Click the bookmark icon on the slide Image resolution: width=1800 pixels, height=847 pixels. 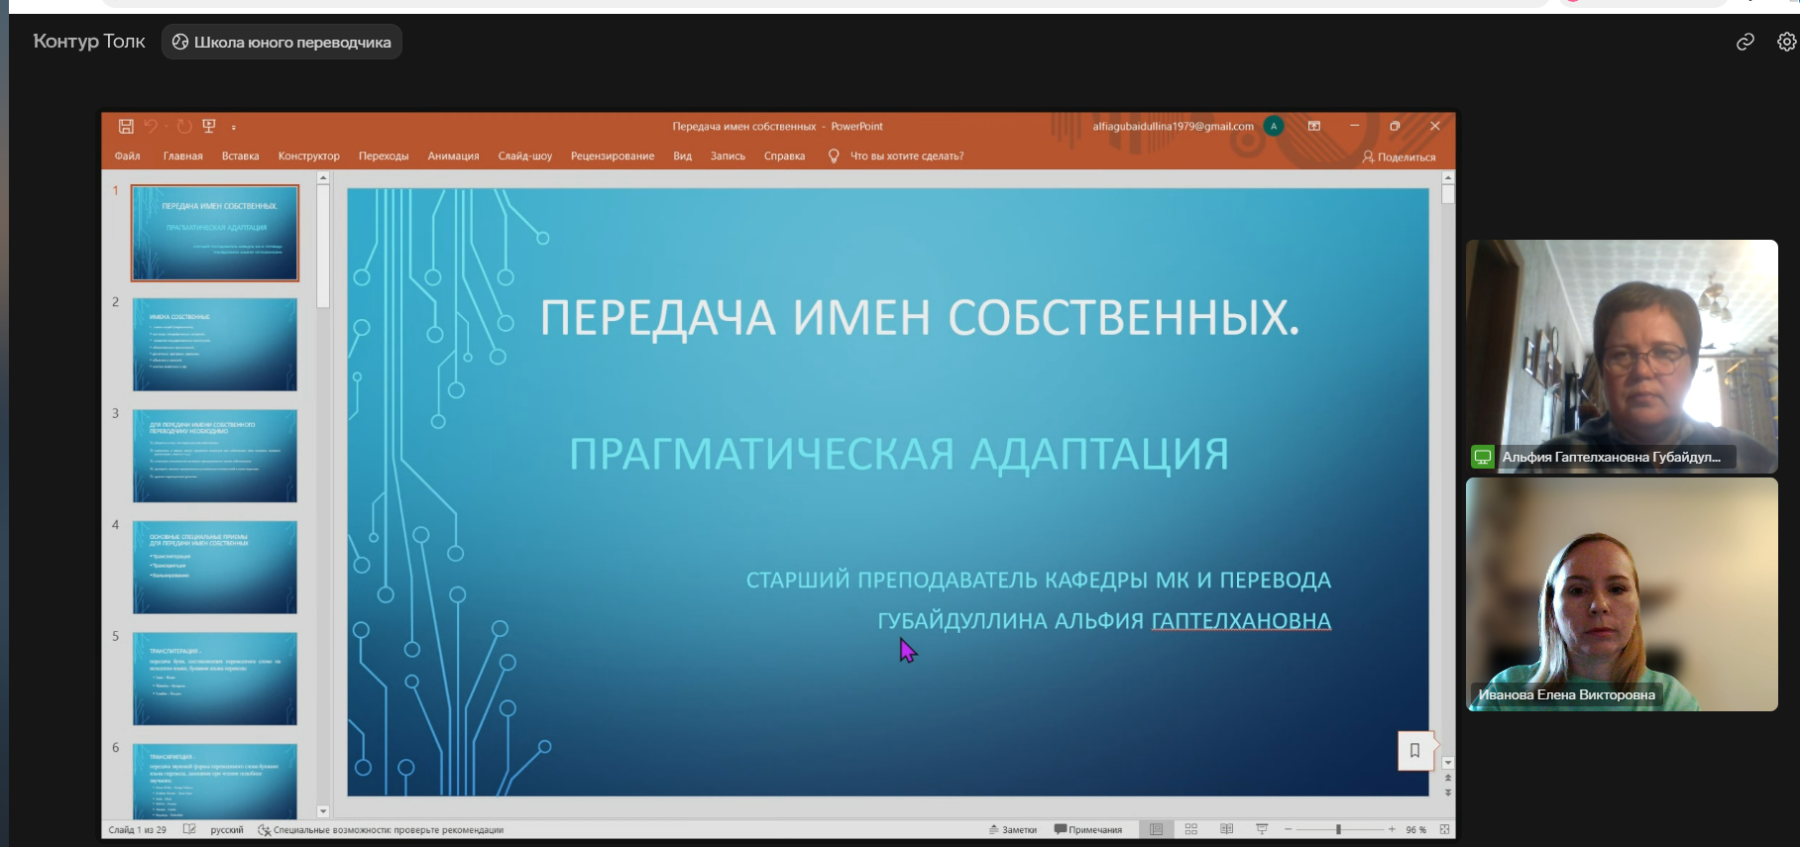[1414, 750]
